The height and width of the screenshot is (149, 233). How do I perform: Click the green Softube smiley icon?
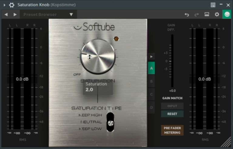[x=227, y=14]
